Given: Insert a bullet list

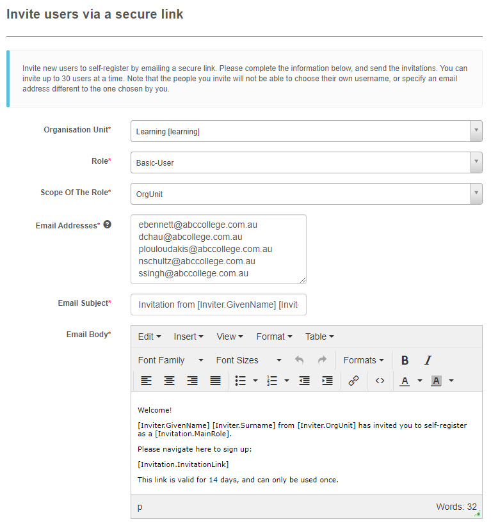Looking at the screenshot, I should [x=240, y=381].
